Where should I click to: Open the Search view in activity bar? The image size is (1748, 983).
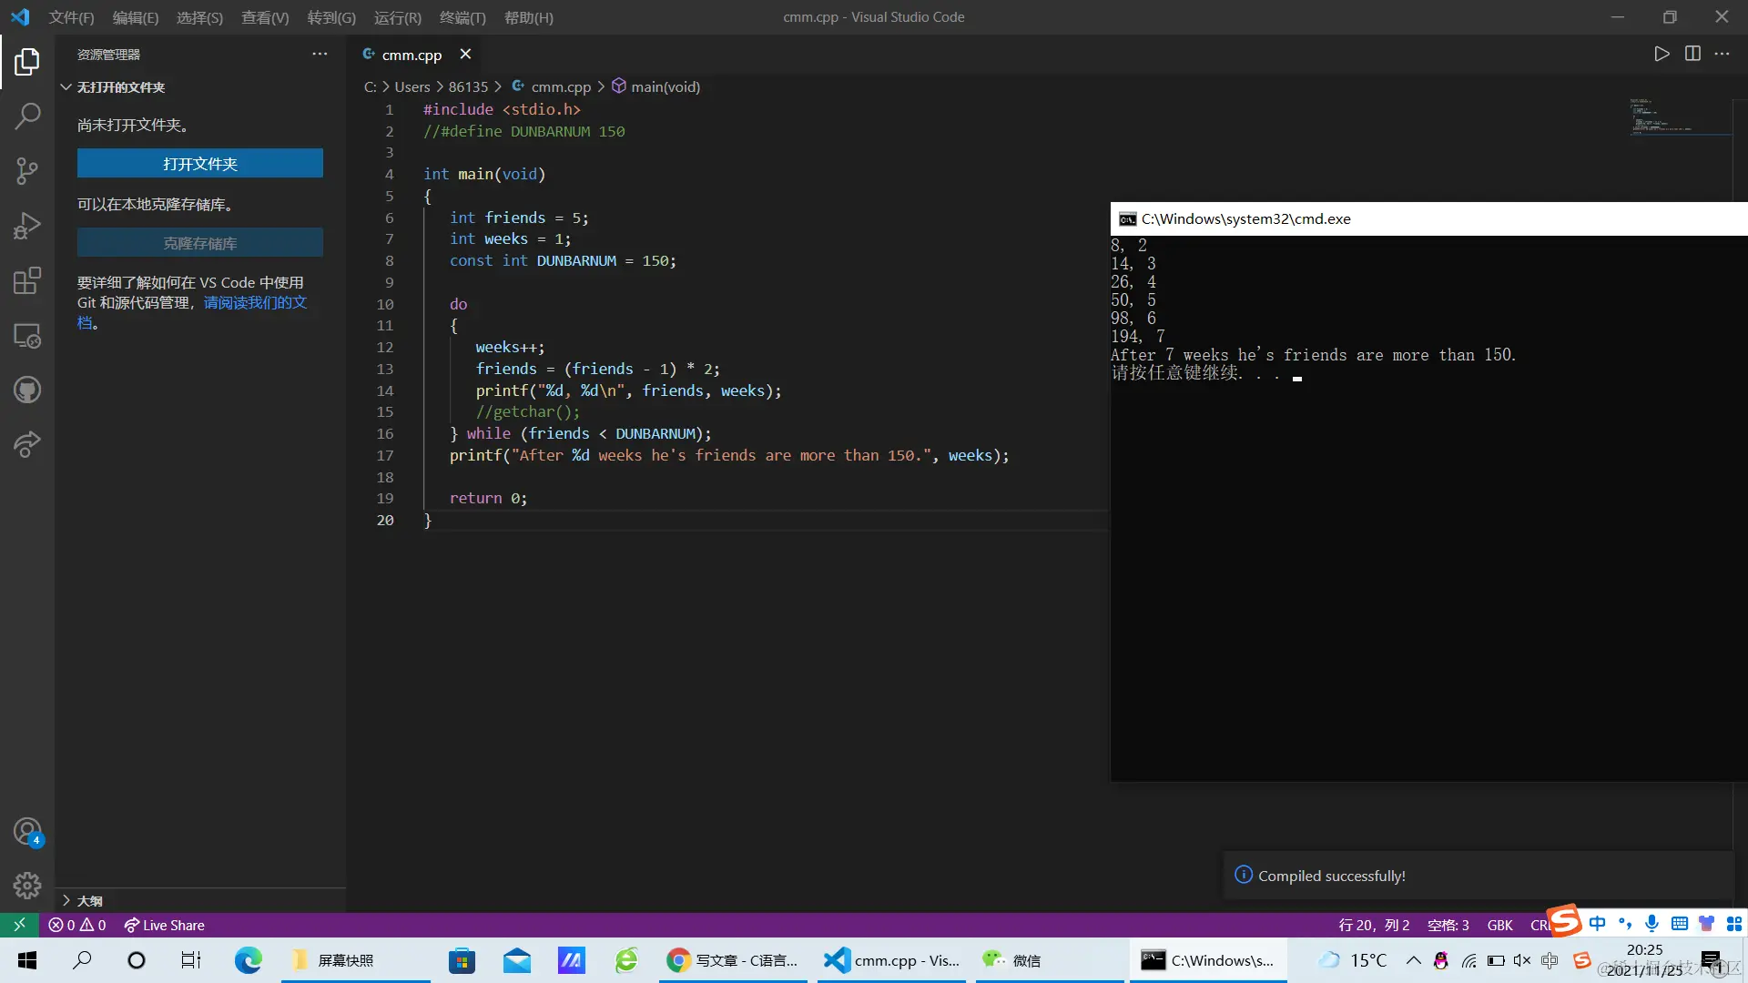(27, 116)
